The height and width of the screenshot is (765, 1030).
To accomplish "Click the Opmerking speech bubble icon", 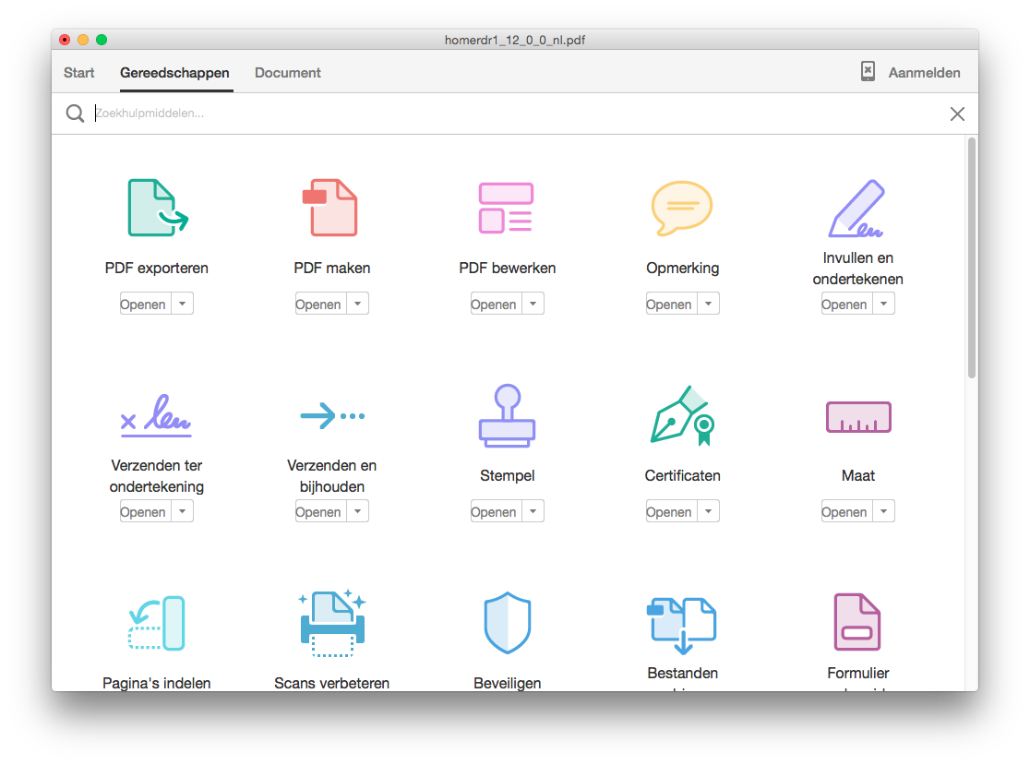I will pos(681,208).
